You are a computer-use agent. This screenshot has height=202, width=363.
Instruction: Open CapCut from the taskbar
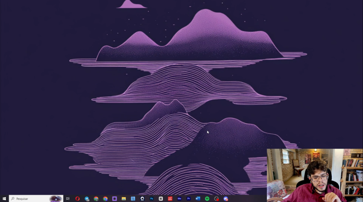pos(161,198)
